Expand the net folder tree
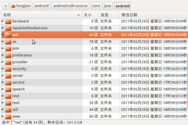 click(3, 35)
